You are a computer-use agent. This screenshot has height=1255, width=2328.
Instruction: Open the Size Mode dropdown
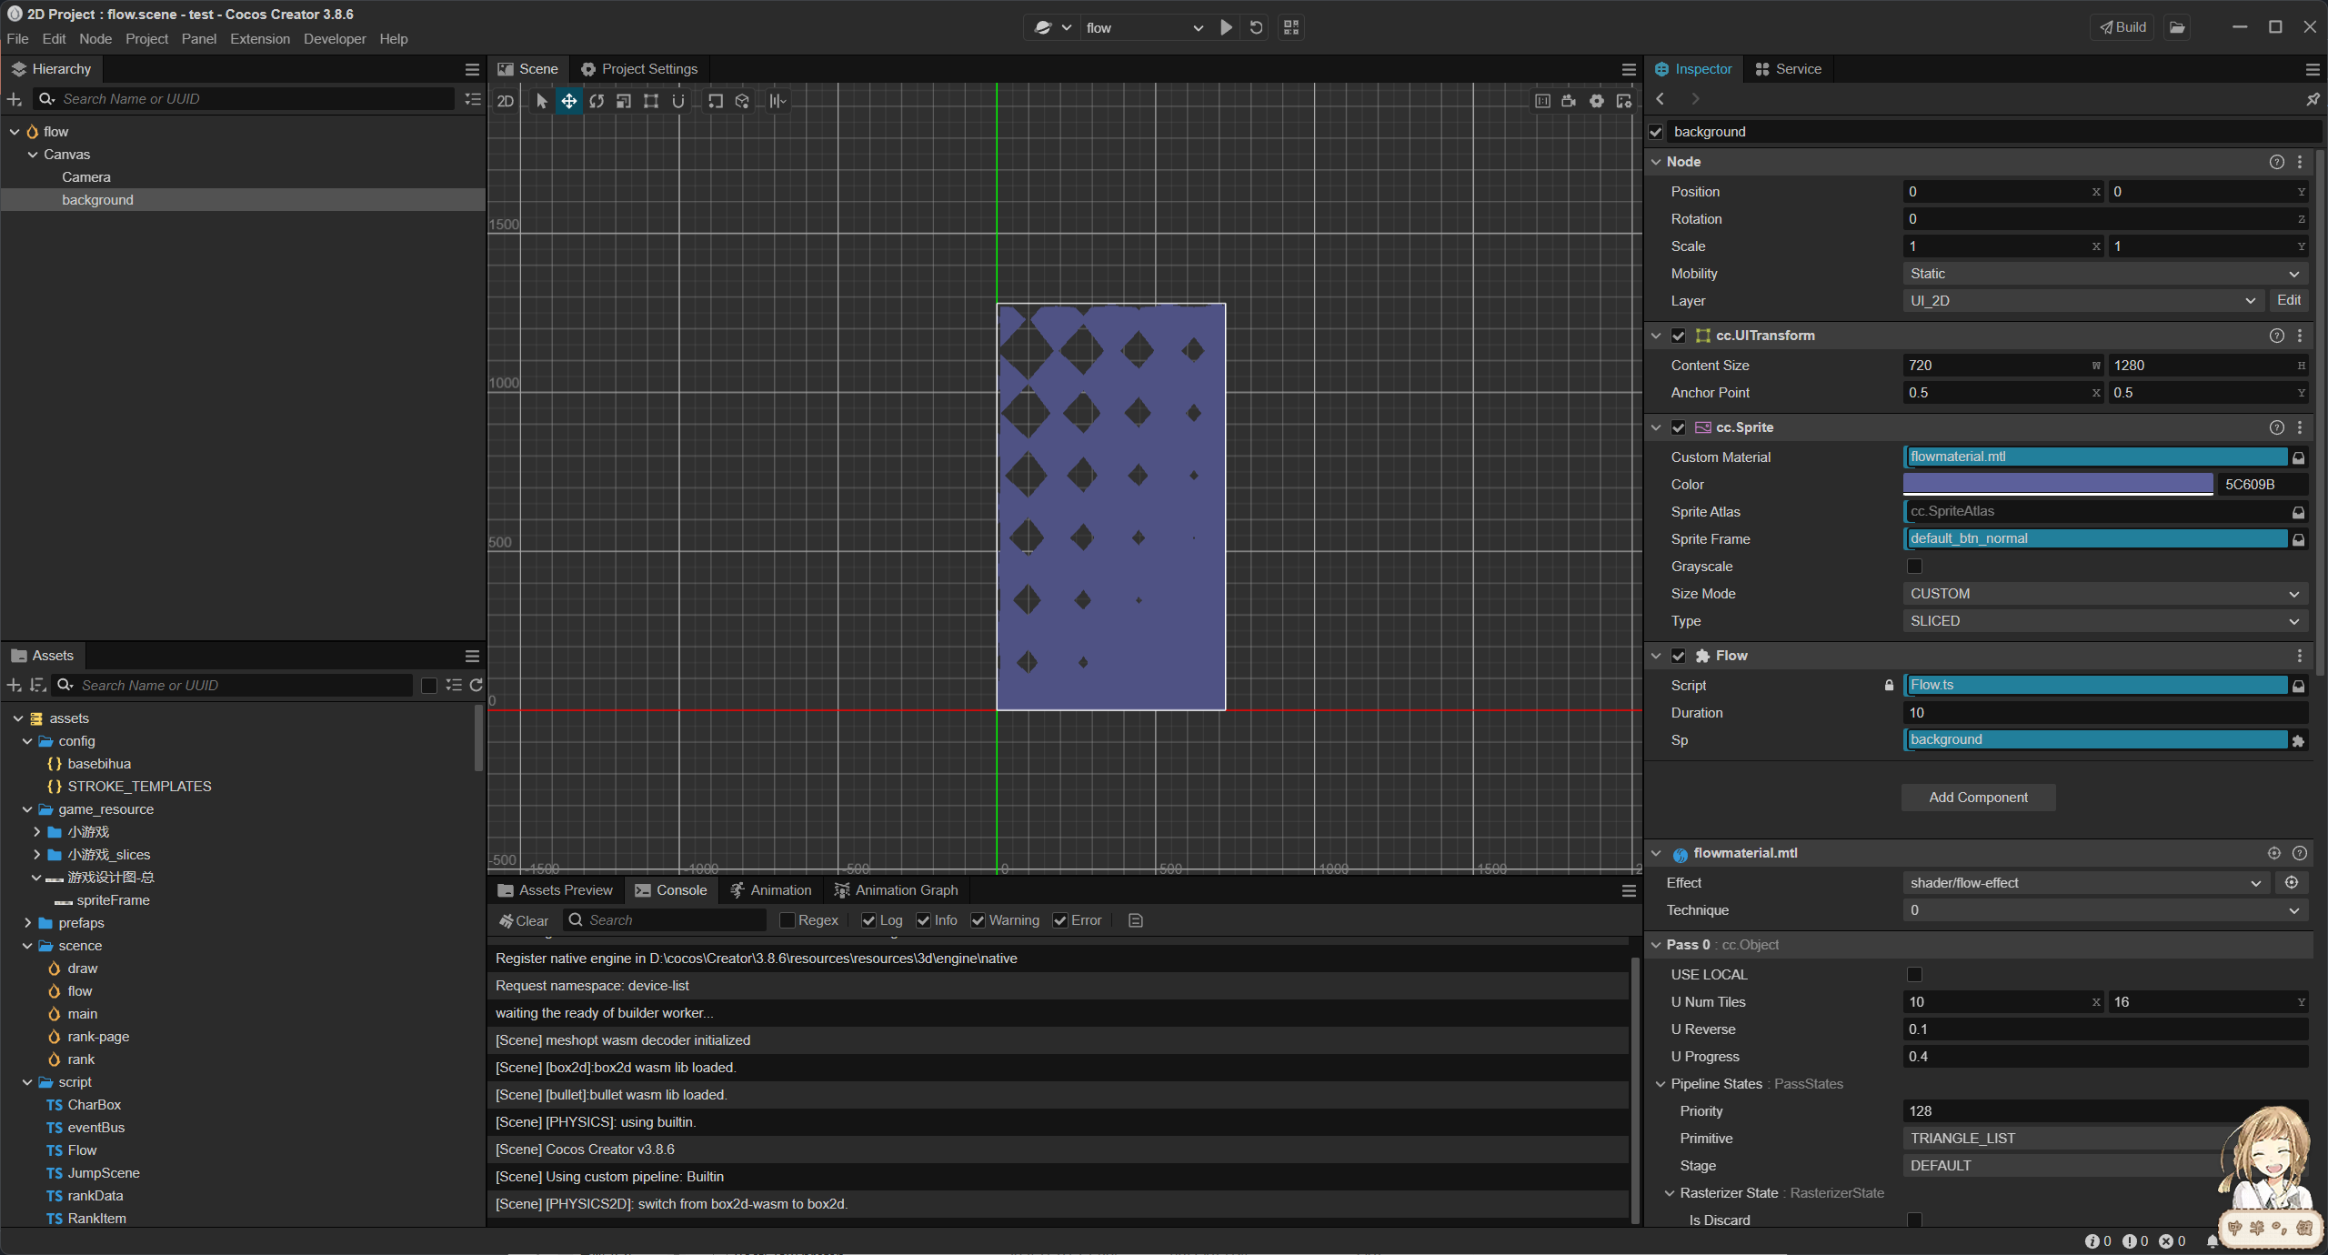click(x=2104, y=594)
